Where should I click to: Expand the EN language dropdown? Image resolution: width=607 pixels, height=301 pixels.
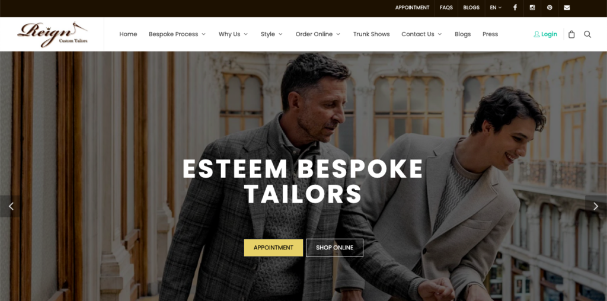pos(496,8)
